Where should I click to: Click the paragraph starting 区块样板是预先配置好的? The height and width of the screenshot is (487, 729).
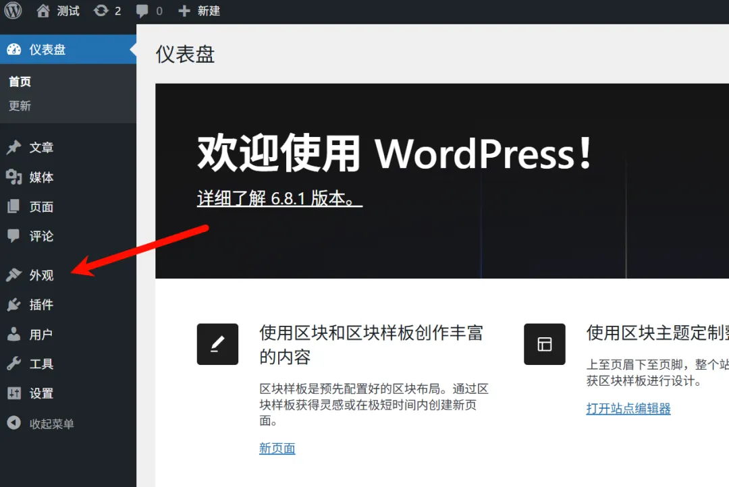pos(374,404)
